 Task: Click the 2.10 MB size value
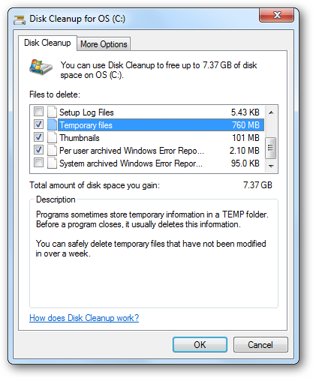point(245,151)
